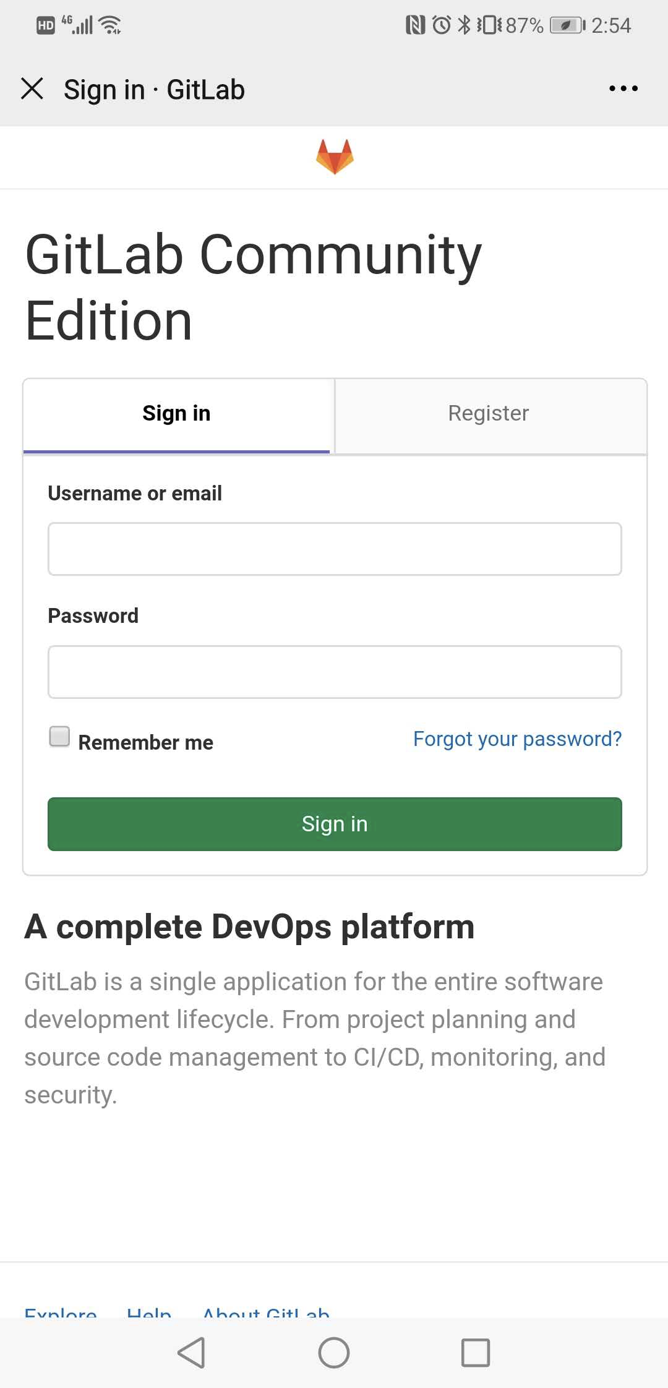Tap the alarm clock status icon
The height and width of the screenshot is (1388, 668).
coord(442,25)
